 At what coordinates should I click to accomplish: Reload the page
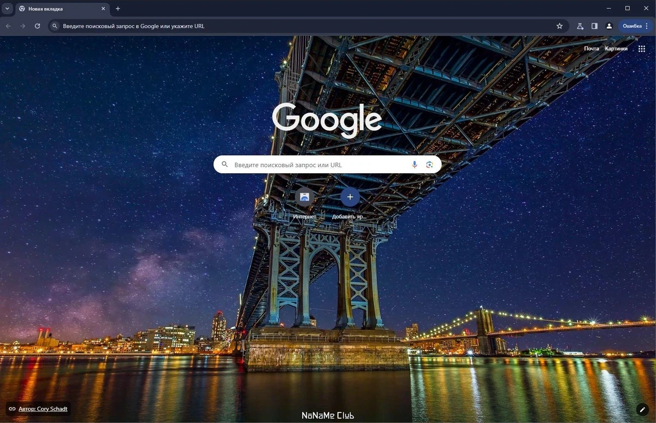tap(37, 26)
